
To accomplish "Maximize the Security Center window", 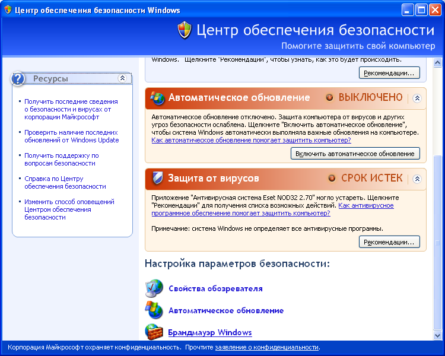I will [421, 10].
